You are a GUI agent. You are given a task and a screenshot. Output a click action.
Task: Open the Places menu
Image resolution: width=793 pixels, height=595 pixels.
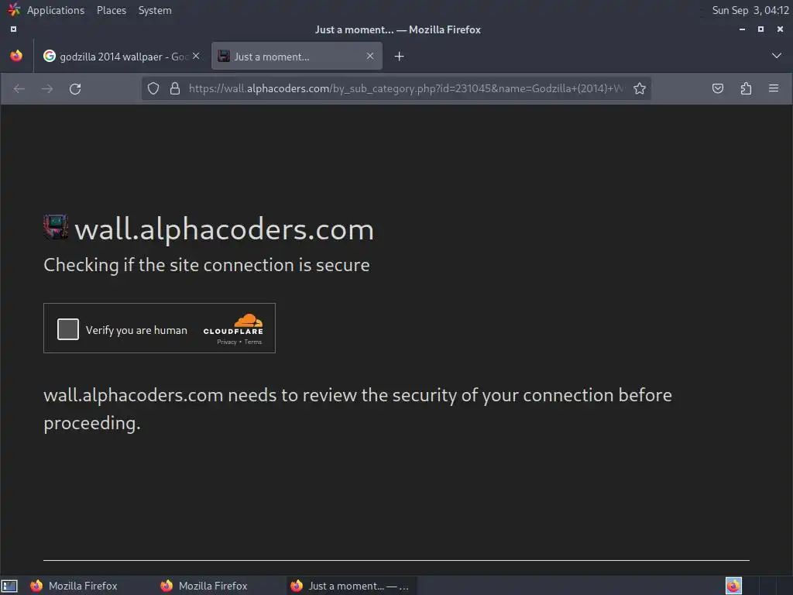[112, 10]
